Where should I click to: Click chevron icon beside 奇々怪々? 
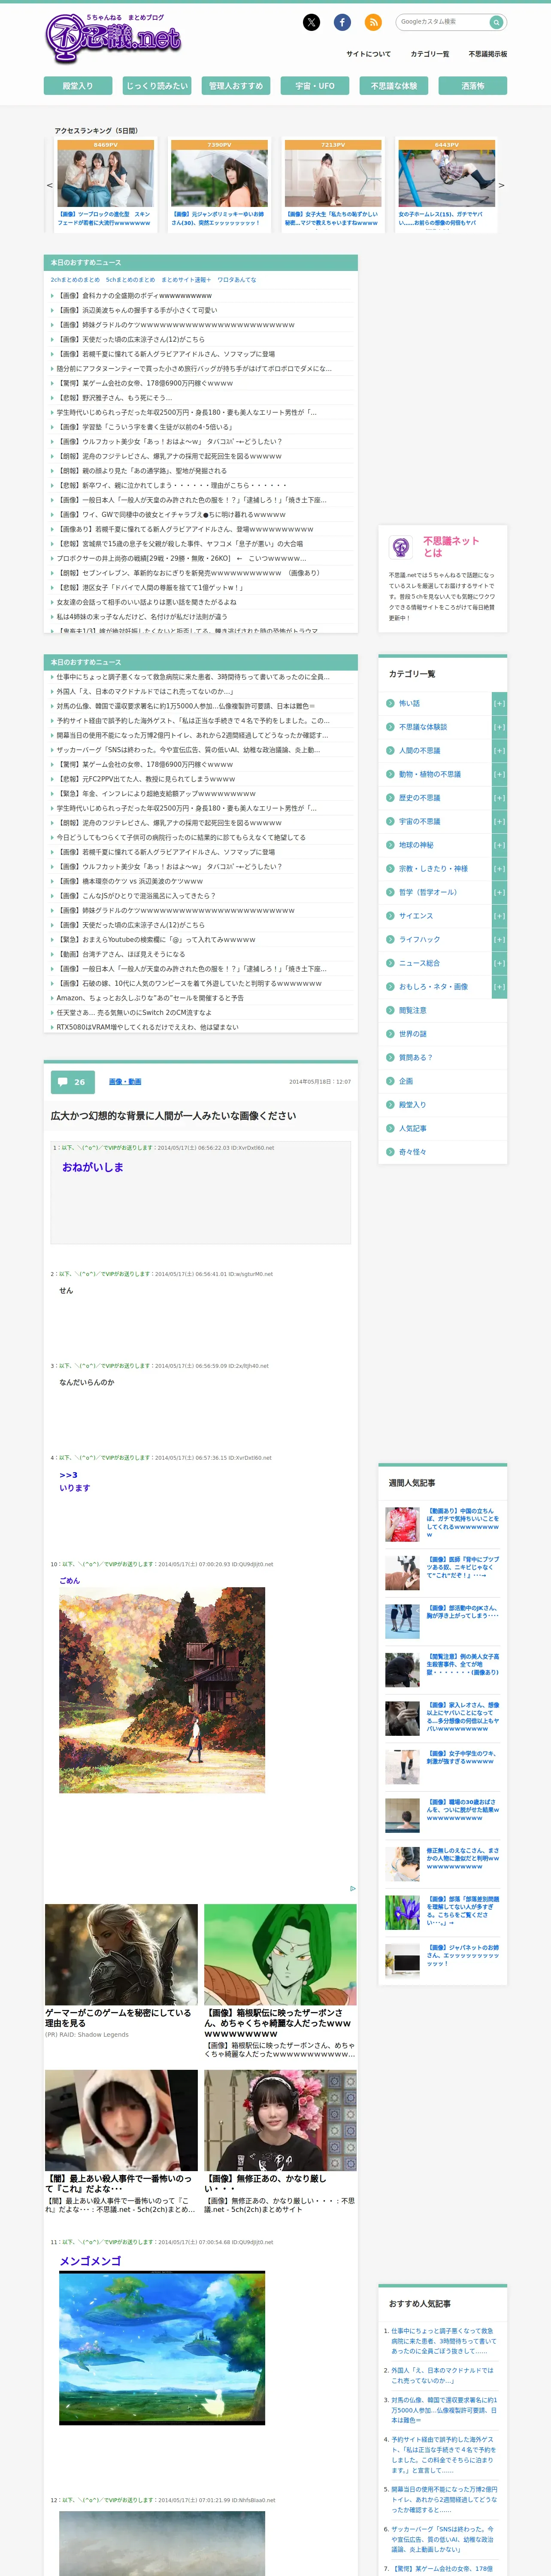point(390,1152)
